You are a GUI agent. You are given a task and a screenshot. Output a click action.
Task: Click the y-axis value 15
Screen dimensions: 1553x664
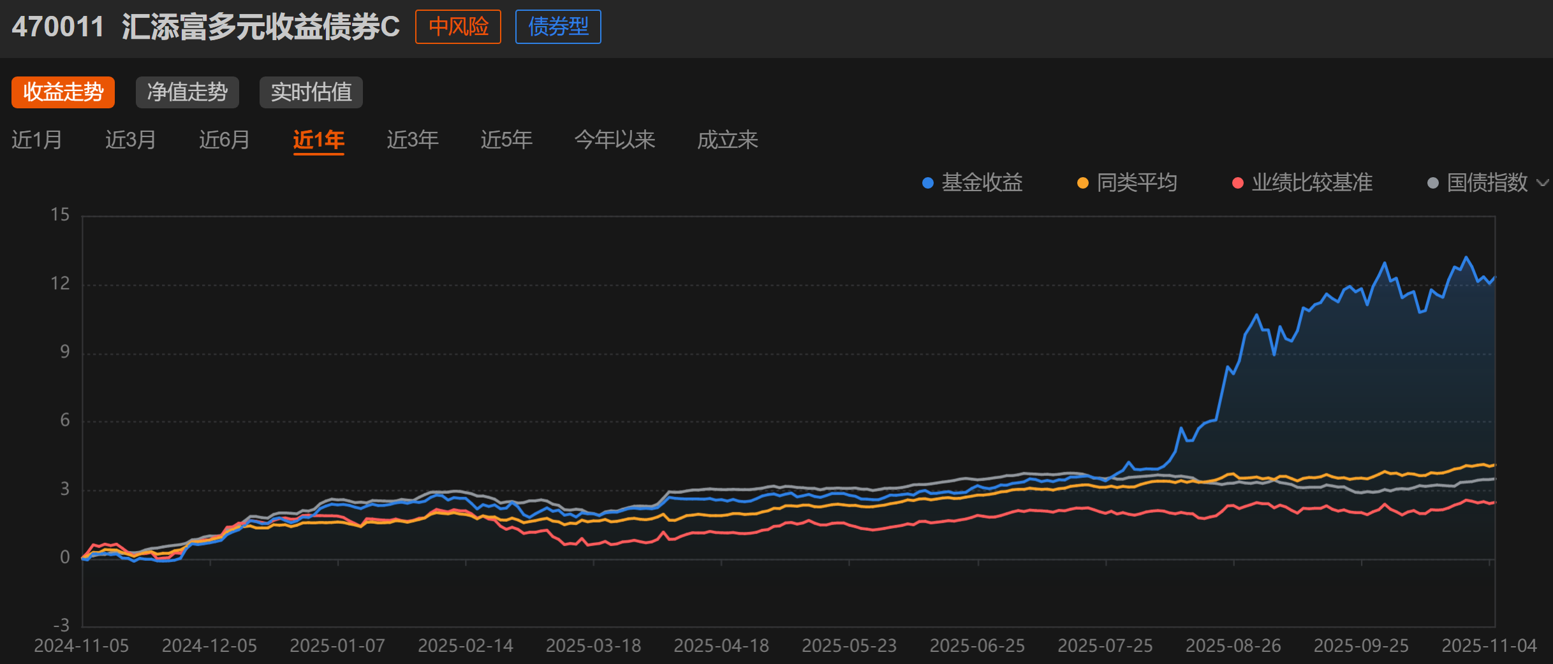pyautogui.click(x=60, y=215)
